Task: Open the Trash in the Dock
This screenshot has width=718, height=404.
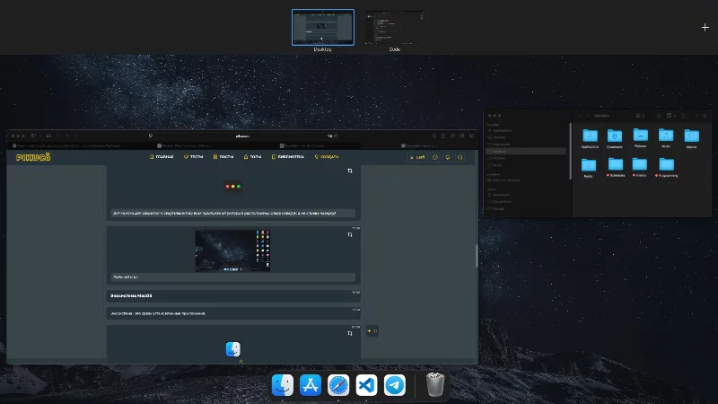Action: pos(435,384)
